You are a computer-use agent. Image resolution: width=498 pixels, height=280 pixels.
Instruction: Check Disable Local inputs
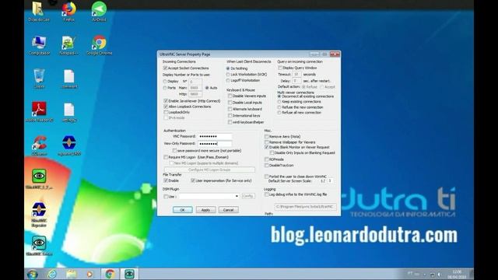[230, 103]
